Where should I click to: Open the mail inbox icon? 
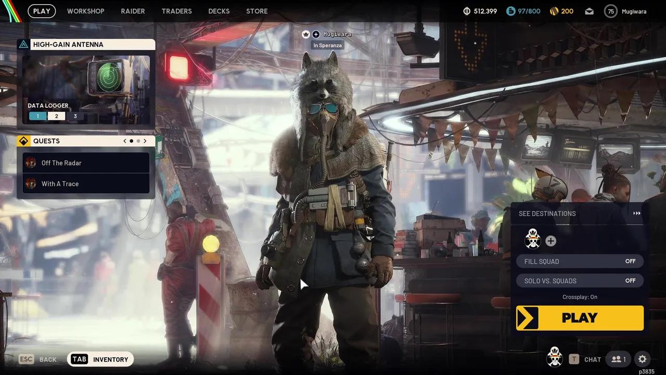point(589,10)
